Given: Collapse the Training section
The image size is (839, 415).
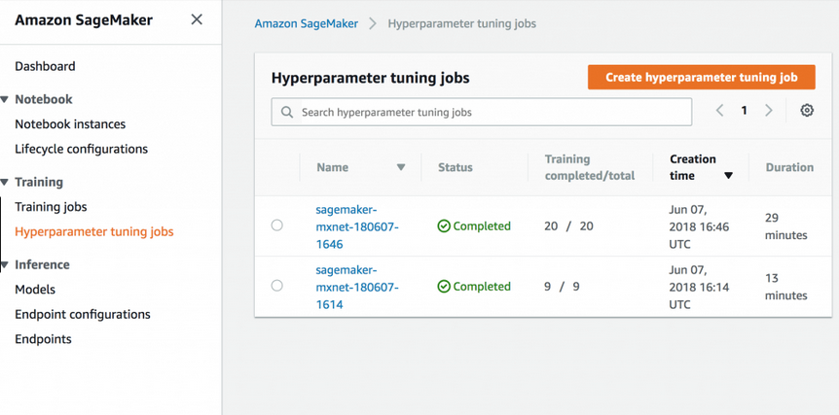Looking at the screenshot, I should click(6, 182).
